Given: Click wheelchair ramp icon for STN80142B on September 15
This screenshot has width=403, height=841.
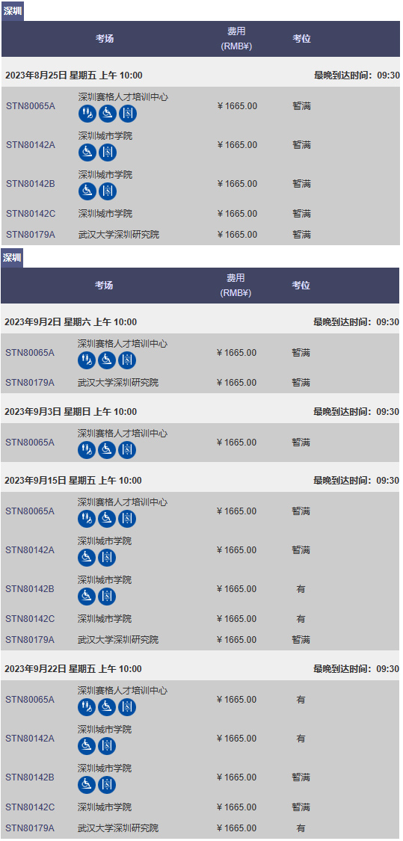Looking at the screenshot, I should tap(87, 597).
